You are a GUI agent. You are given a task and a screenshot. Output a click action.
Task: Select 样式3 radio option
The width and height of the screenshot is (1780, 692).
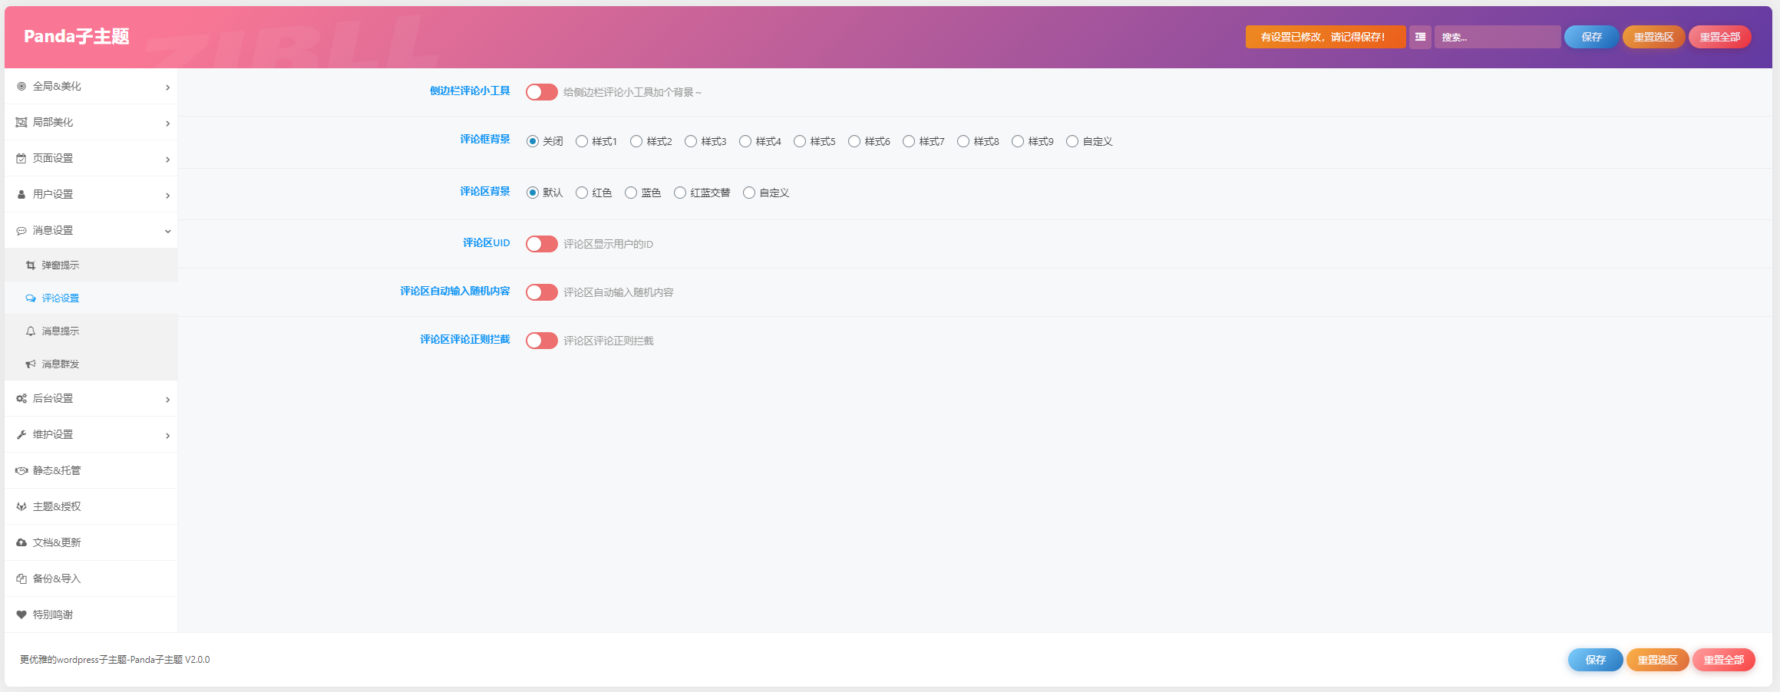[x=691, y=141]
